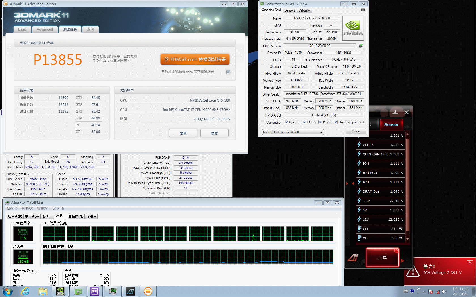476x297 pixels.
Task: Click the IOH PCIE lightning icon
Action: tap(359, 173)
